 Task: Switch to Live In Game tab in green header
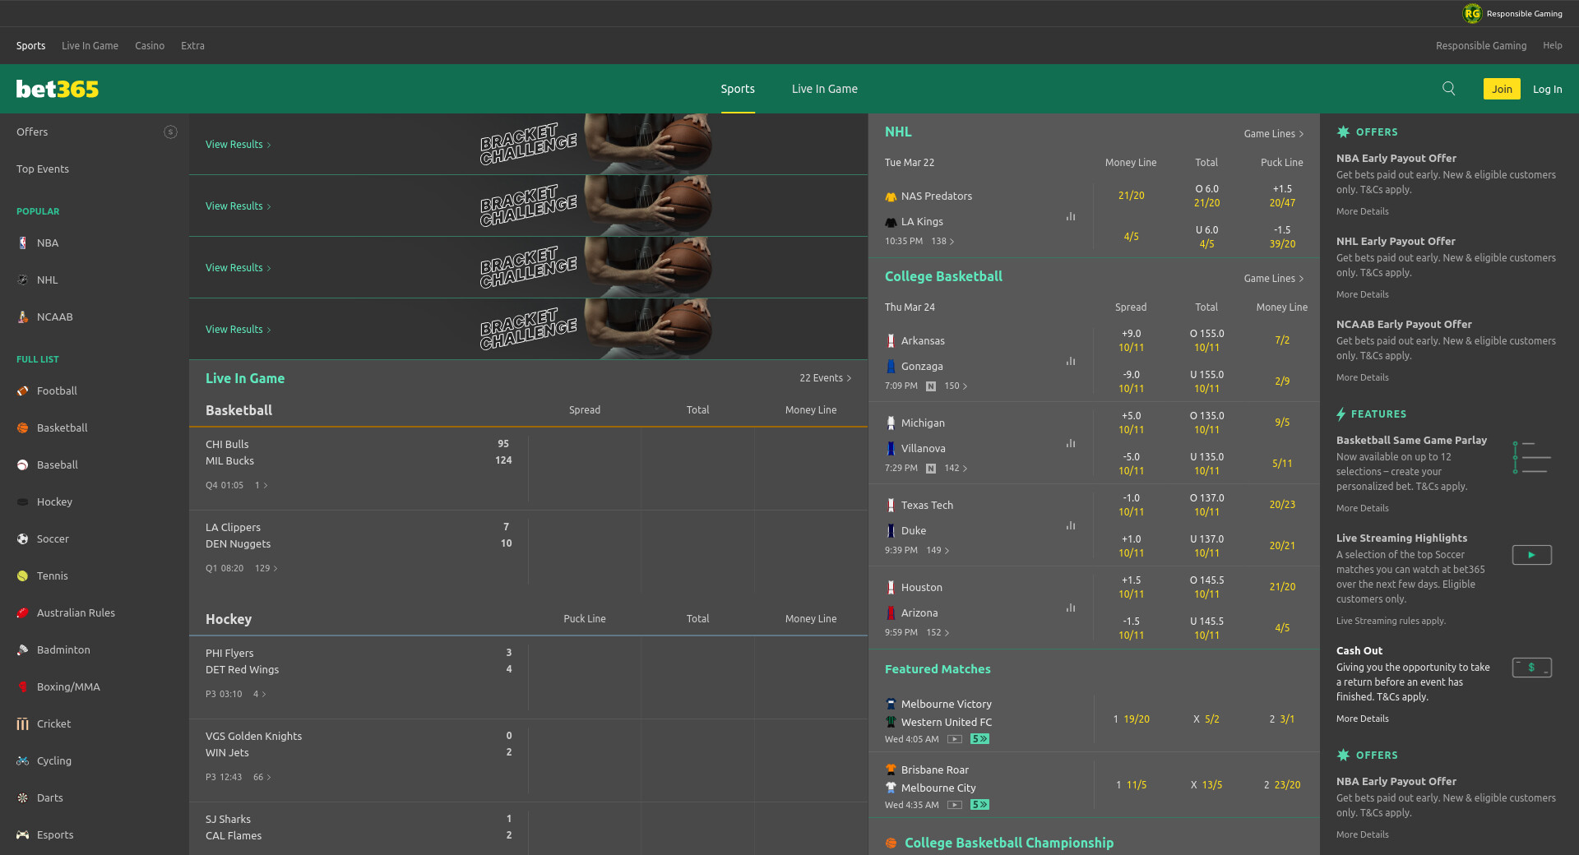point(824,89)
